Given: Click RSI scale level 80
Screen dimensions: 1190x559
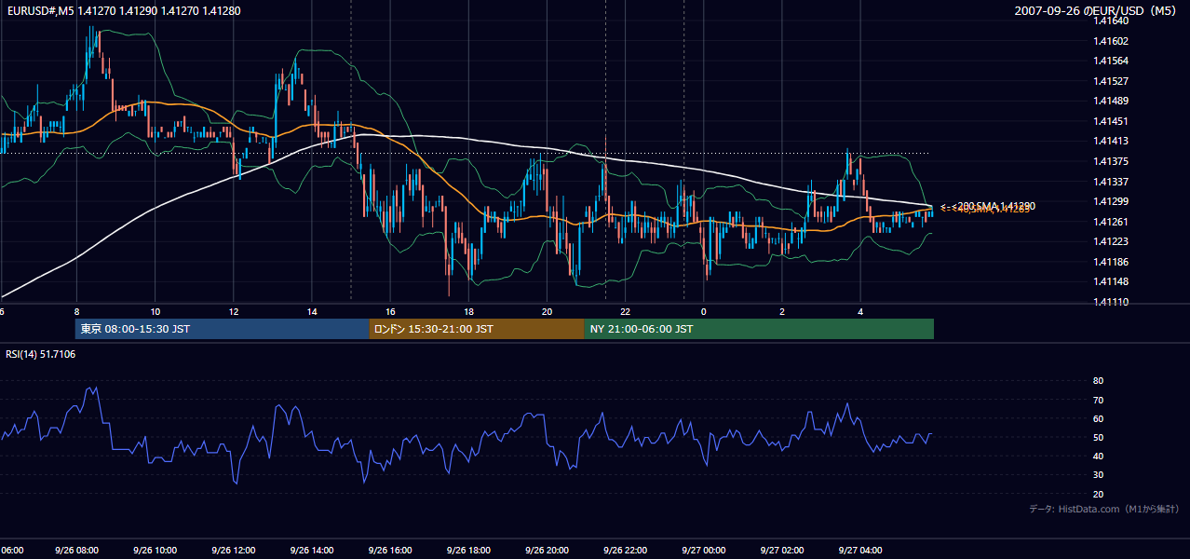Looking at the screenshot, I should pyautogui.click(x=1099, y=381).
